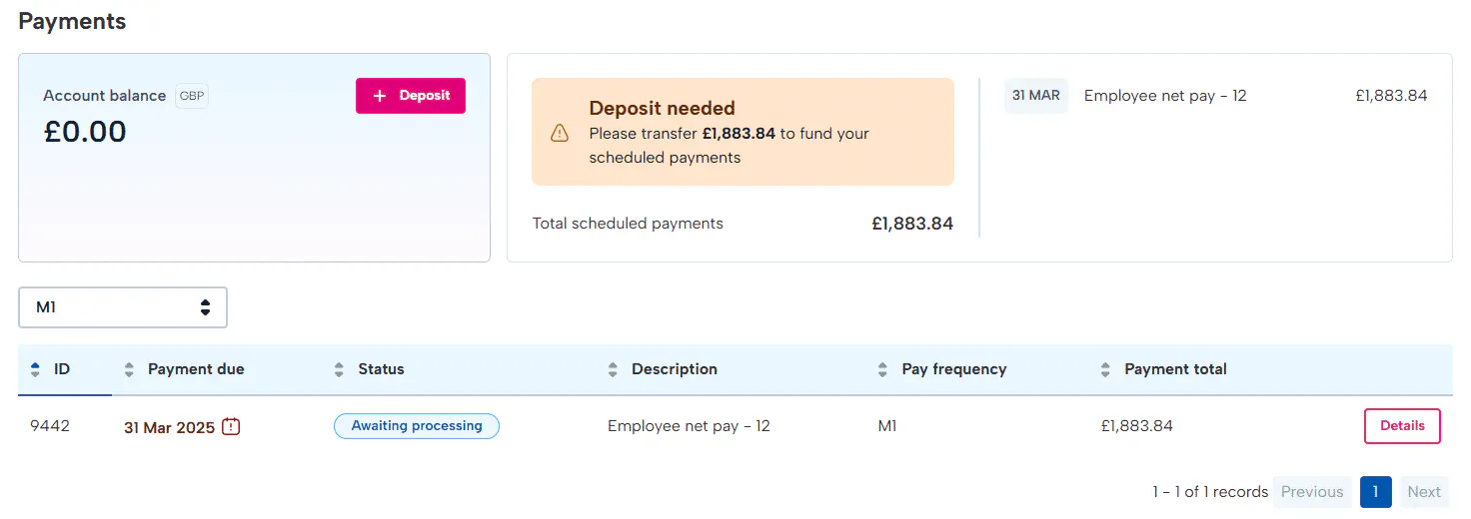Sort by Pay frequency column icon

(x=882, y=369)
